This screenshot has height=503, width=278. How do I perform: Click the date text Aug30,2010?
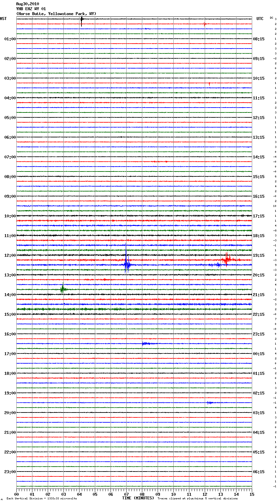coord(27,4)
